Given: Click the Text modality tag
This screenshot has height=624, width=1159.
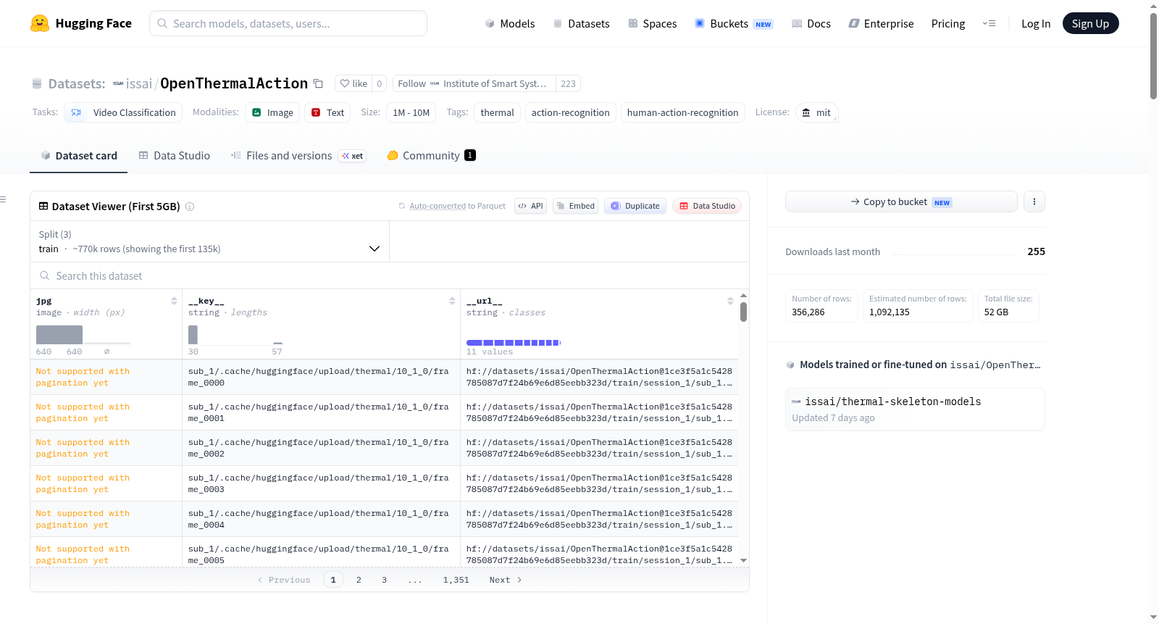Looking at the screenshot, I should tap(327, 112).
